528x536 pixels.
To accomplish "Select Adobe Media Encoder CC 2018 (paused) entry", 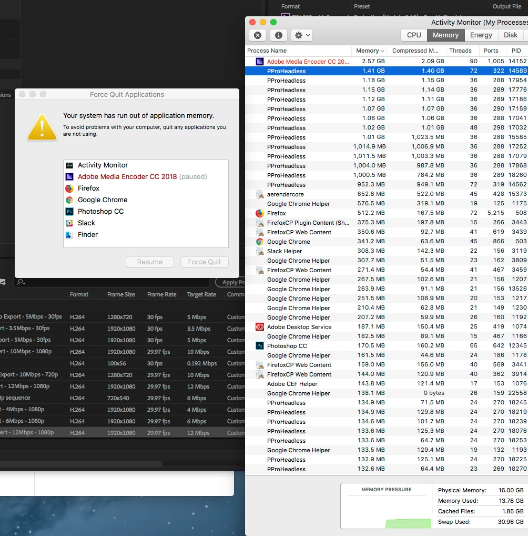I will tap(146, 177).
